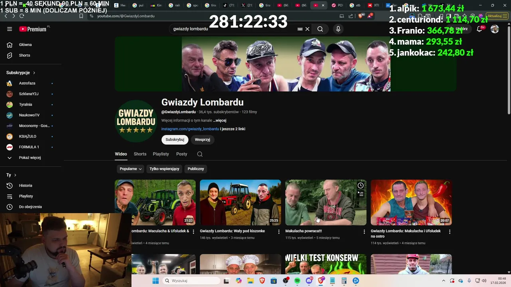Click the Gwiazdy Lombardu channel avatar
Viewport: 511px width, 287px height.
coord(136,121)
